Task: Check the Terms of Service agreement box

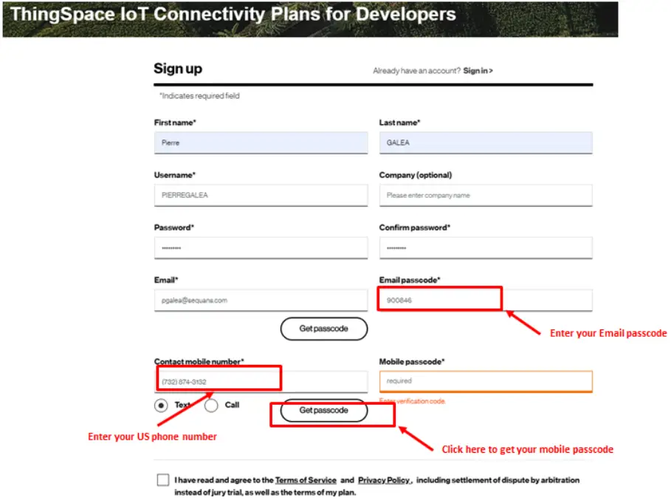Action: pos(162,479)
